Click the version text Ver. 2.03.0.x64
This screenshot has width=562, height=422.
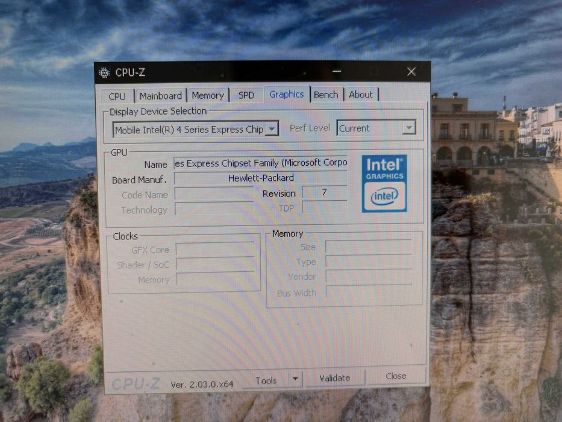[202, 385]
